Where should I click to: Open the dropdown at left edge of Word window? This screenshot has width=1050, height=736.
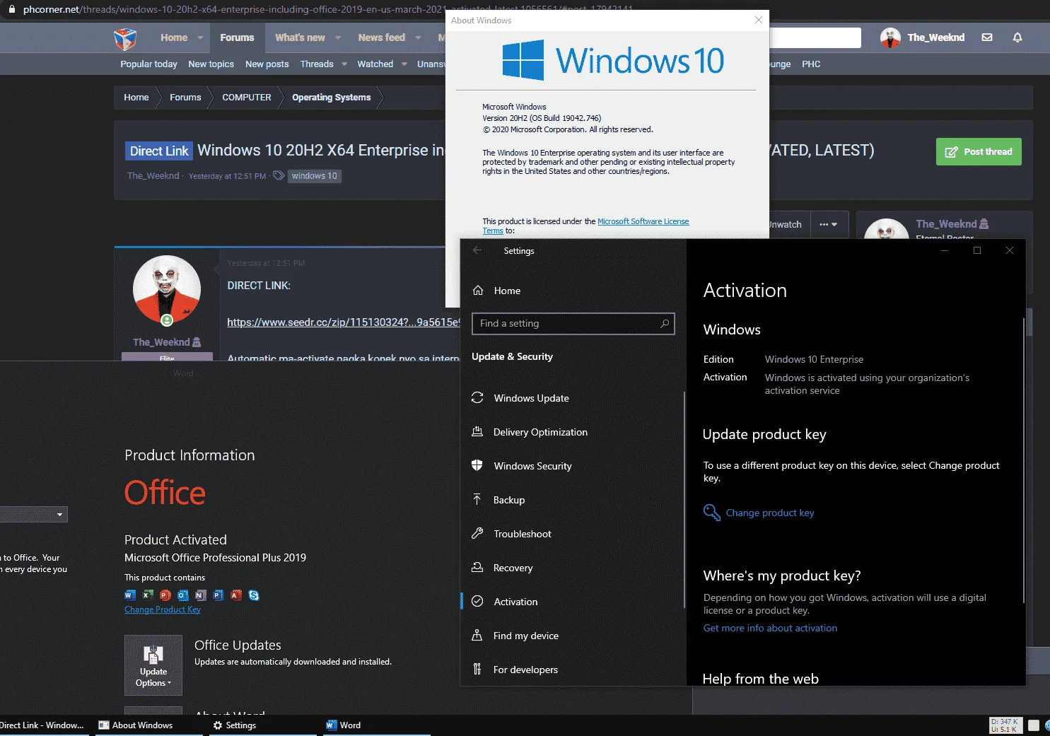(59, 515)
